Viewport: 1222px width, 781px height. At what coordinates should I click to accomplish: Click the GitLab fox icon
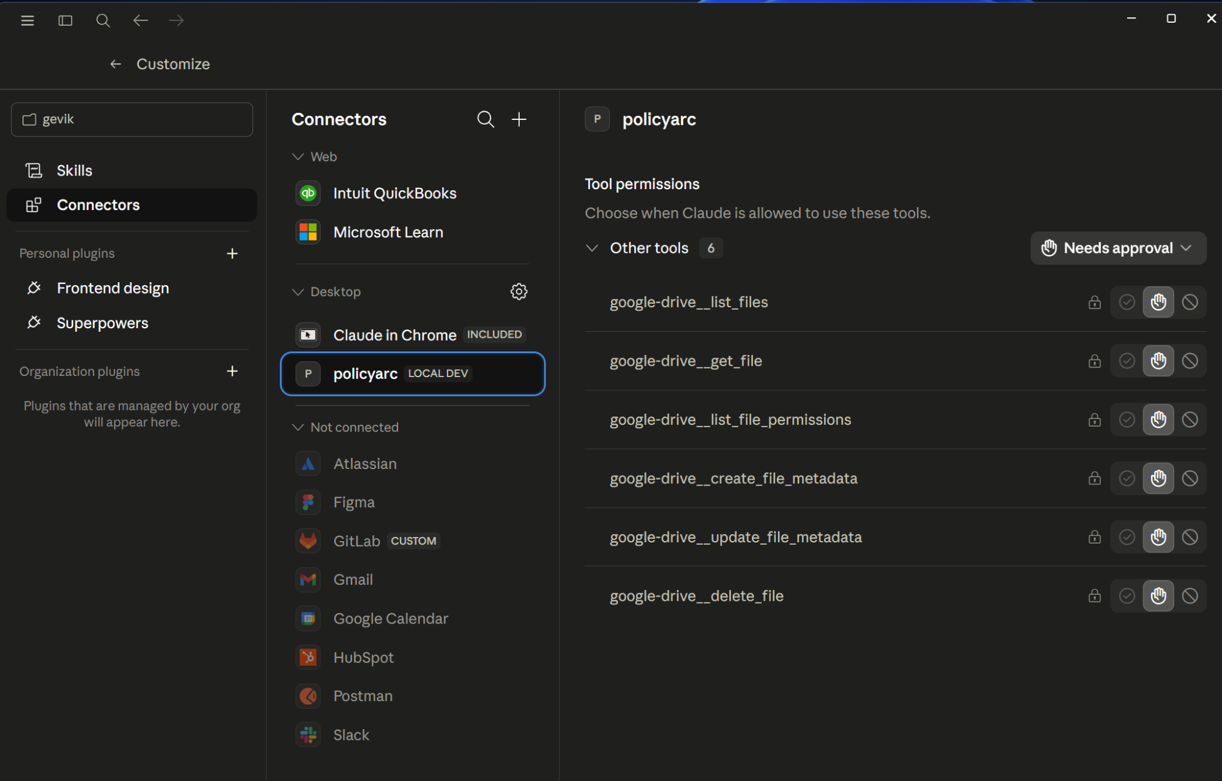pyautogui.click(x=308, y=541)
